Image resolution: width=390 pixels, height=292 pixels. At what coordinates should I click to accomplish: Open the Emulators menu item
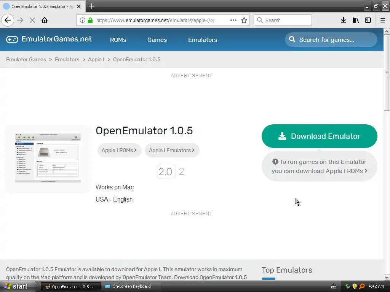[203, 40]
